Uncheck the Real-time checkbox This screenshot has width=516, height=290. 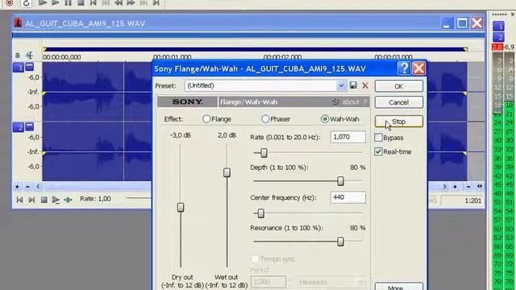pos(378,151)
